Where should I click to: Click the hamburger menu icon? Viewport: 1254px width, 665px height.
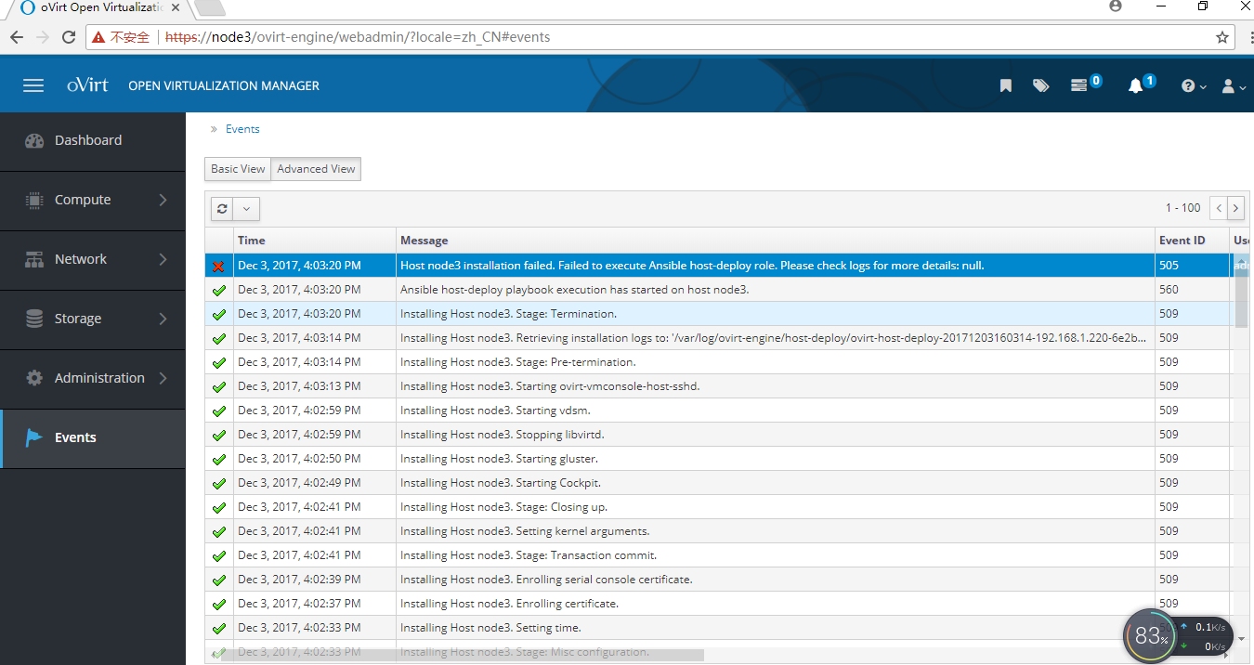point(33,85)
